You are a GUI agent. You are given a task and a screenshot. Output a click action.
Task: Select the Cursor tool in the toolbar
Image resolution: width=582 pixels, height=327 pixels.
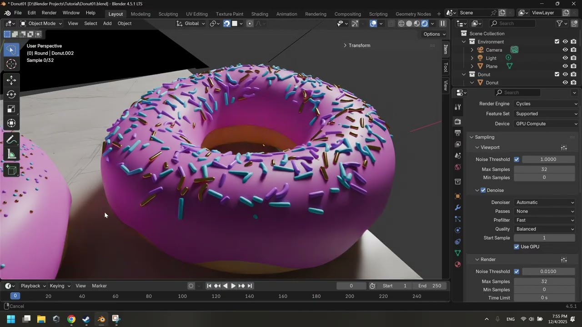[11, 64]
